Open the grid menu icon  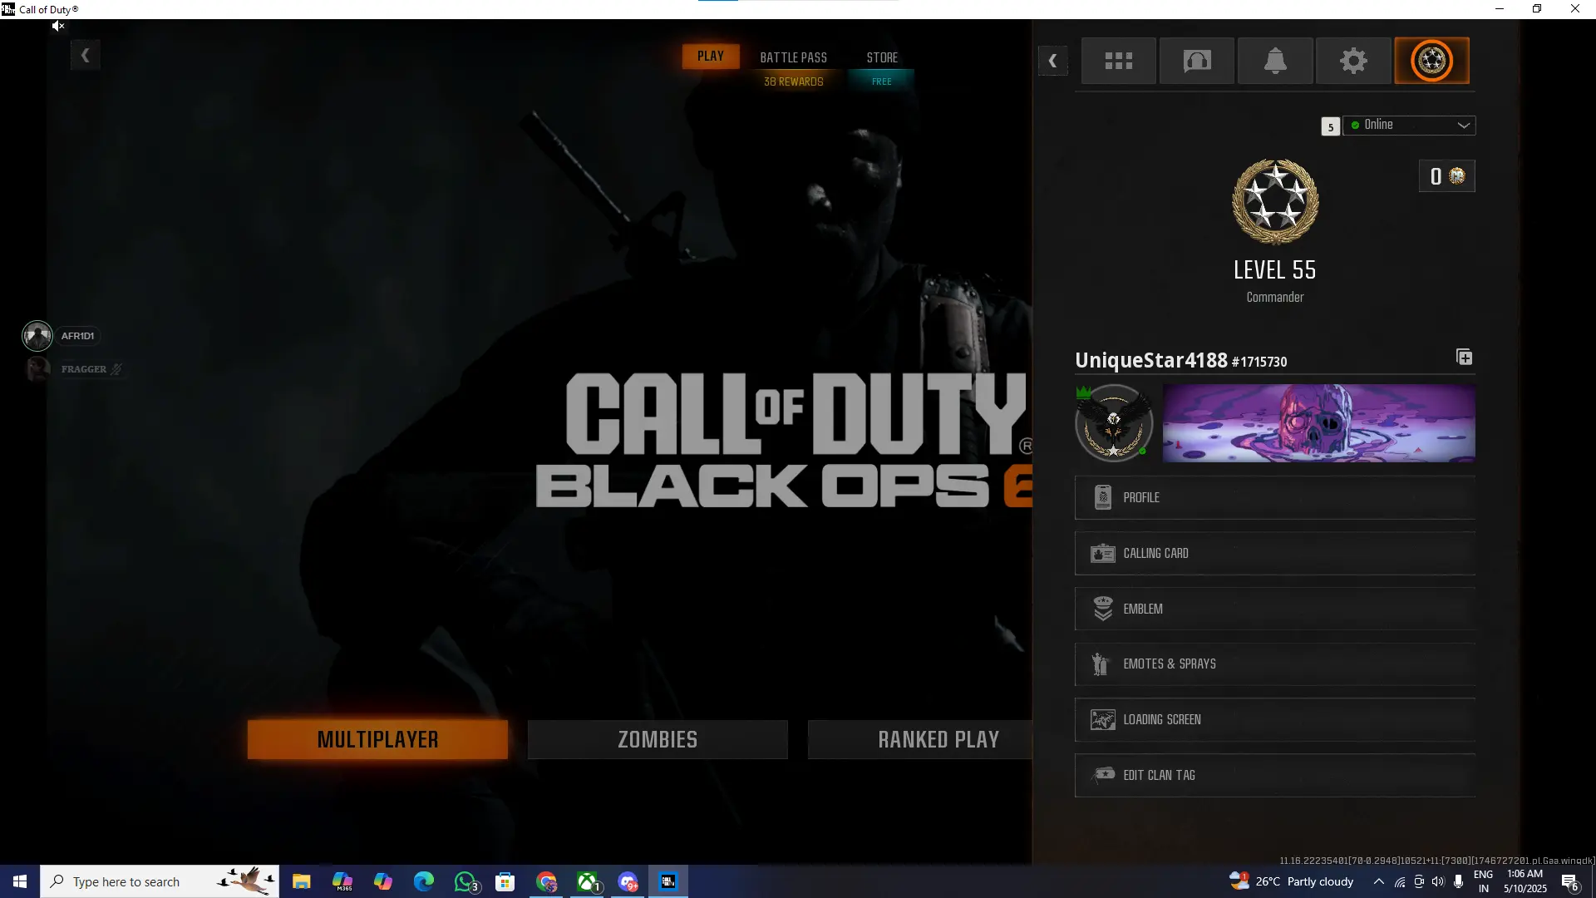tap(1118, 61)
